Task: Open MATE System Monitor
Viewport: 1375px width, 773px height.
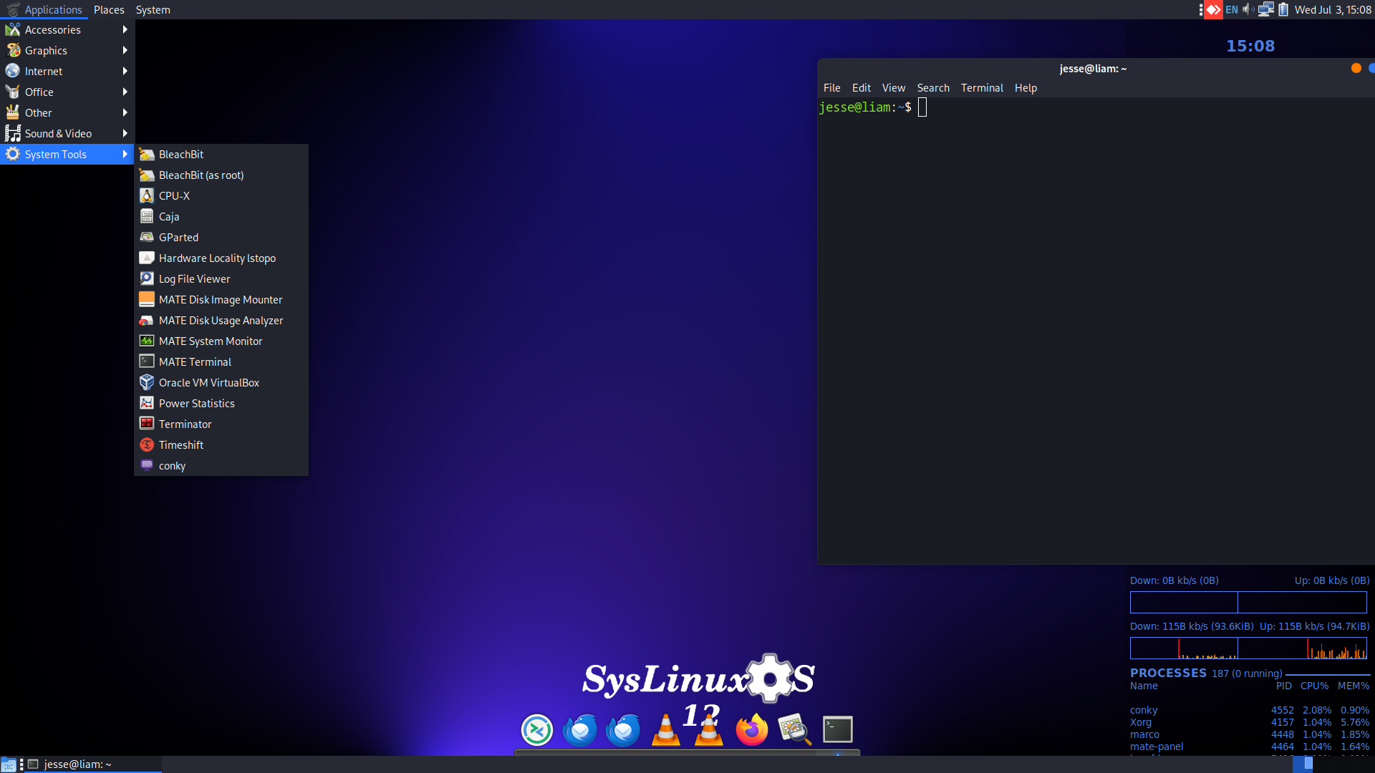Action: 221,341
